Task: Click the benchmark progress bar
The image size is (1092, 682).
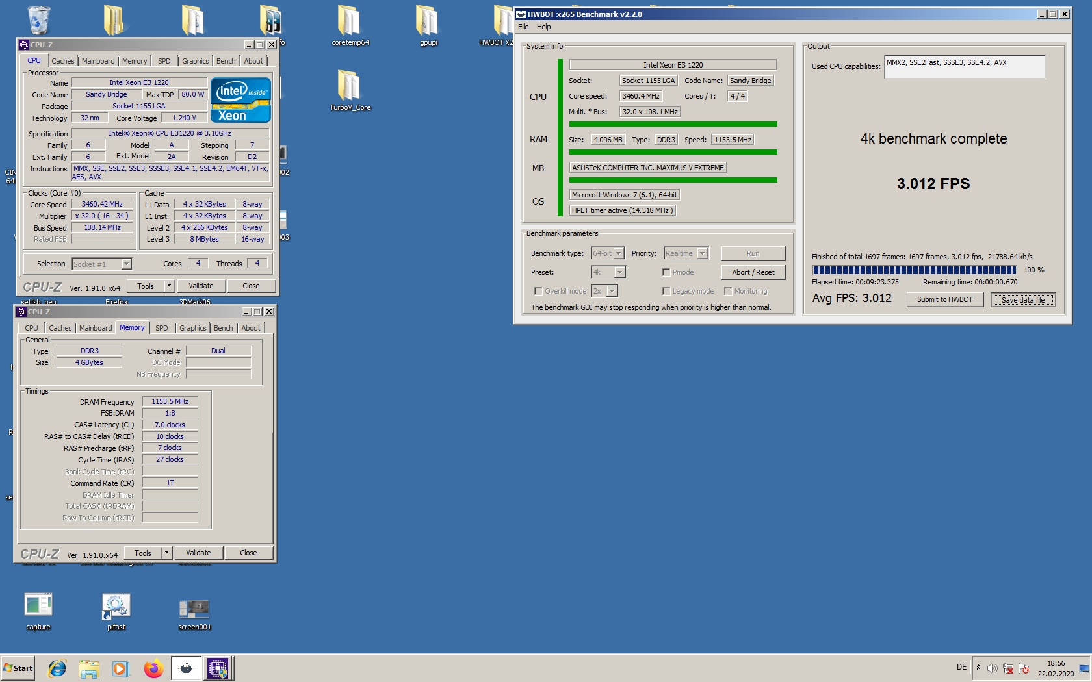Action: (x=914, y=270)
